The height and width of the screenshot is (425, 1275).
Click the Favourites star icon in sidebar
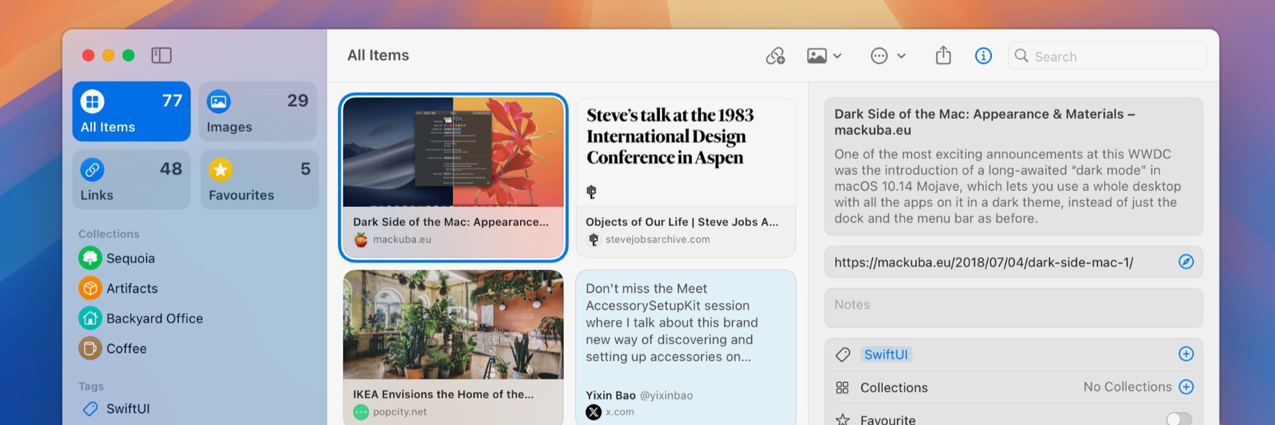[x=221, y=170]
